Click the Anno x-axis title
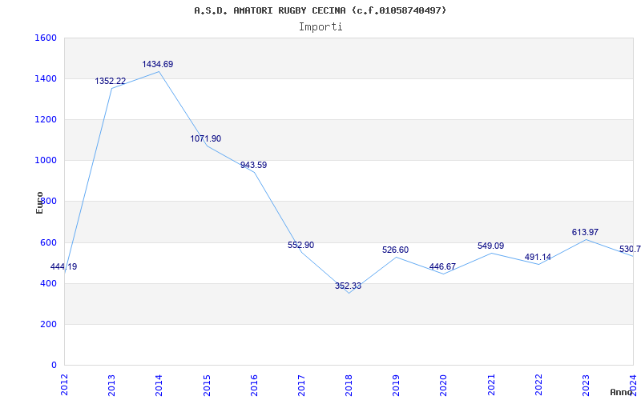This screenshot has width=641, height=400. 623,392
